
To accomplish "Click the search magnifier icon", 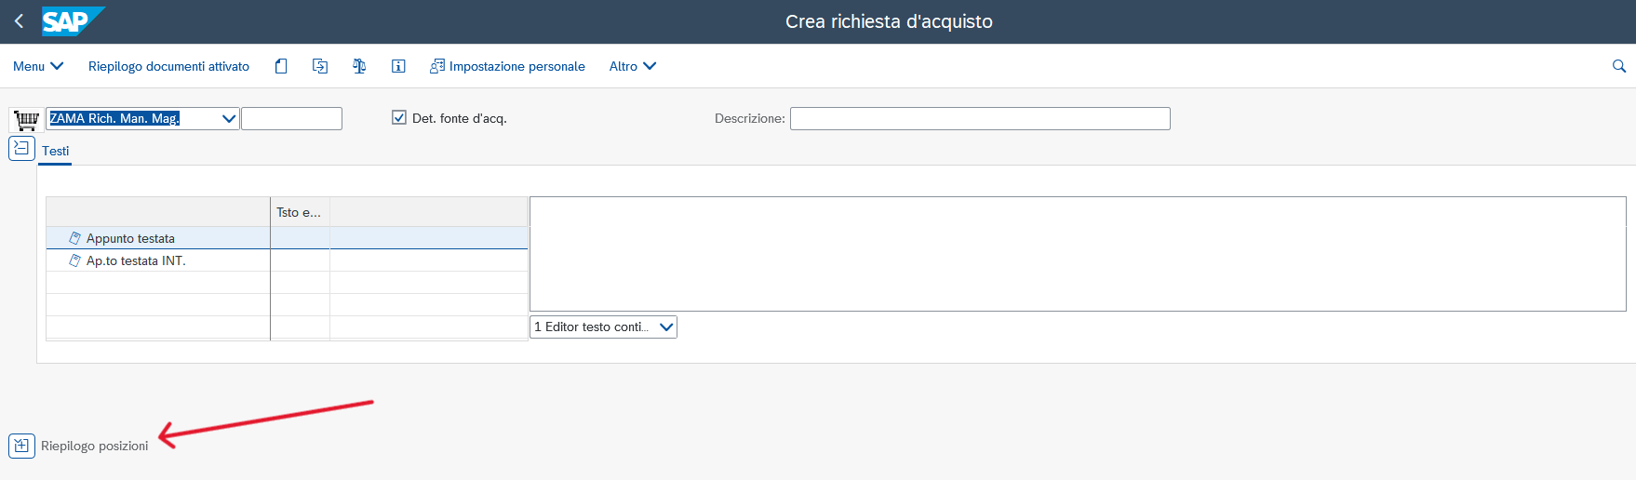I will click(x=1619, y=66).
